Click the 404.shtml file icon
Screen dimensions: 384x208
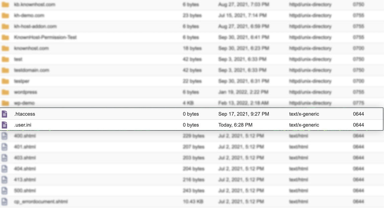click(4, 169)
